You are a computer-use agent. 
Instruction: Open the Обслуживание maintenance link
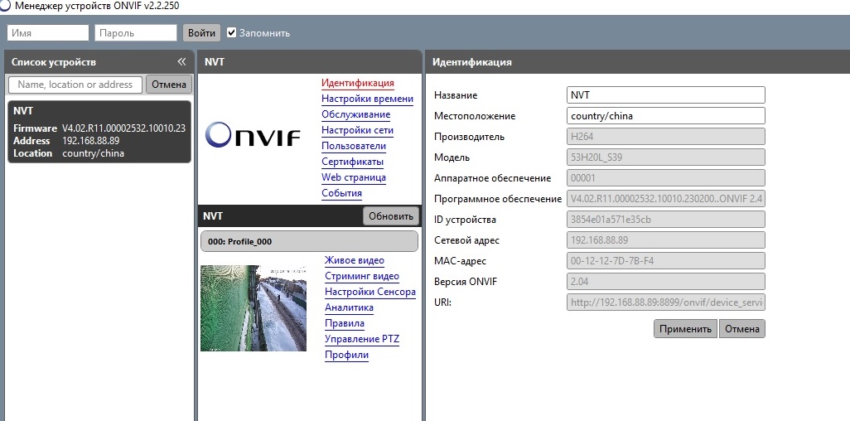tap(355, 114)
